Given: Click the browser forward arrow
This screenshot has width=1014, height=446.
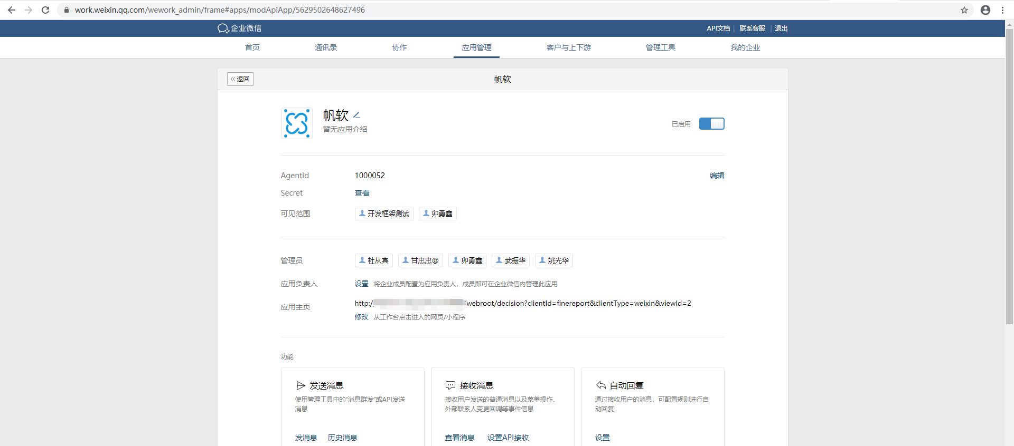Looking at the screenshot, I should [29, 10].
